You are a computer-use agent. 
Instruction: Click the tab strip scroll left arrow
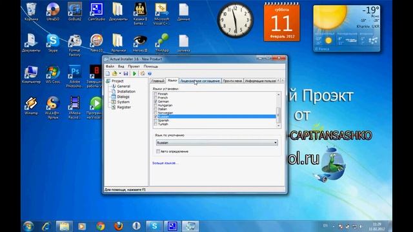[279, 81]
